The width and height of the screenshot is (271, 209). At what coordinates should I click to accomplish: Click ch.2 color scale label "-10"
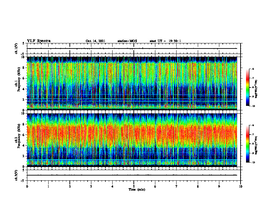253,163
